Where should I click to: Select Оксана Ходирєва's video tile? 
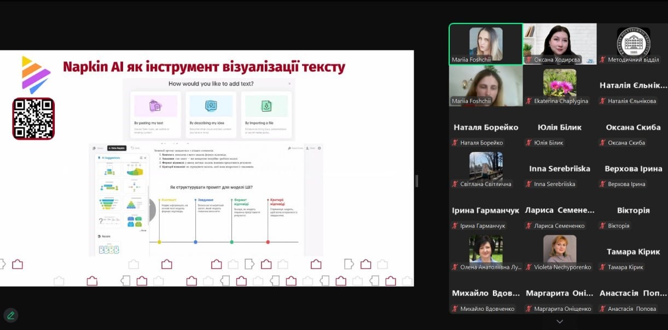coord(560,44)
